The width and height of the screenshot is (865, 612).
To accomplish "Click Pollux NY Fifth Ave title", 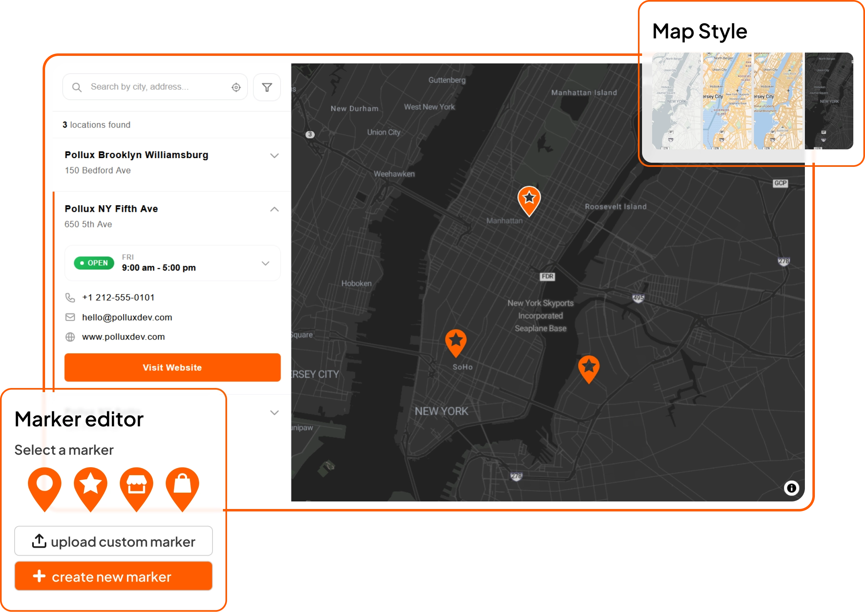I will (111, 209).
